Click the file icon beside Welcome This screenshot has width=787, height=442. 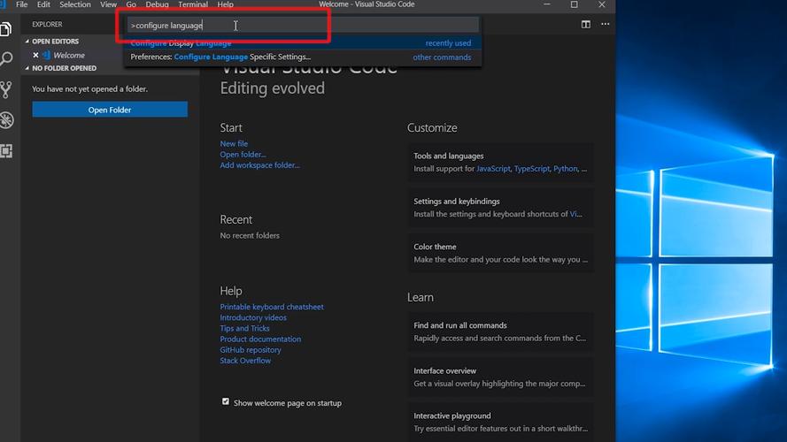[x=46, y=55]
